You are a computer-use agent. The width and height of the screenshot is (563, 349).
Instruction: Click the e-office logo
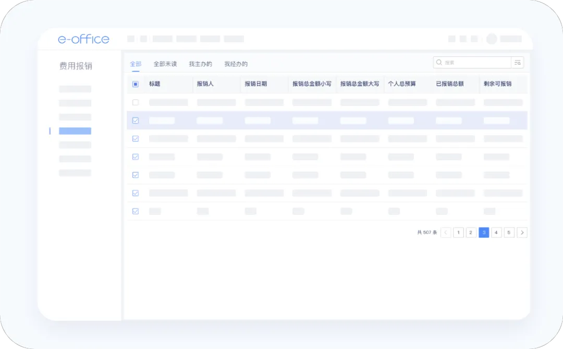[x=83, y=39]
